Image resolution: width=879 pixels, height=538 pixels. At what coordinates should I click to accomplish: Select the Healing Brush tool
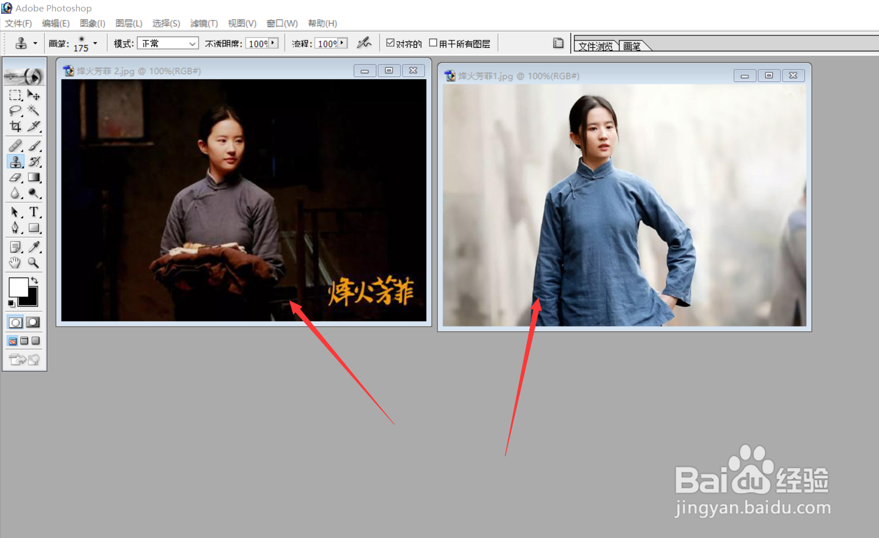(x=15, y=146)
